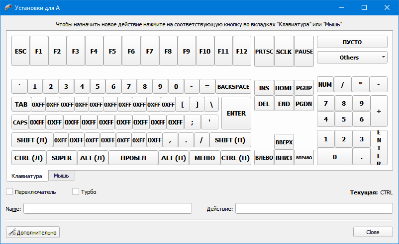Image resolution: width=399 pixels, height=244 pixels.
Task: Select the CAPS key button
Action: tap(20, 122)
